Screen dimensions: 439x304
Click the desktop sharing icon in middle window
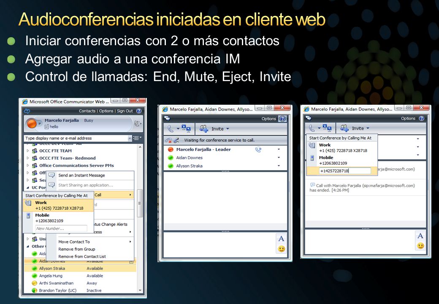(x=186, y=128)
